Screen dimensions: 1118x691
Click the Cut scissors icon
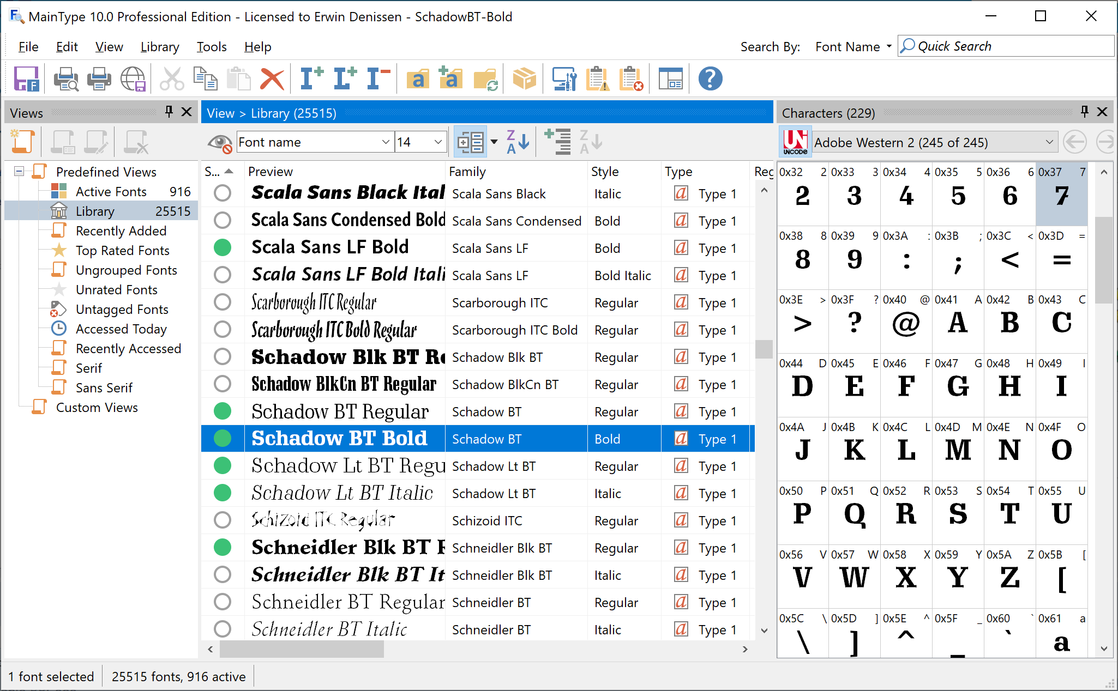tap(172, 79)
